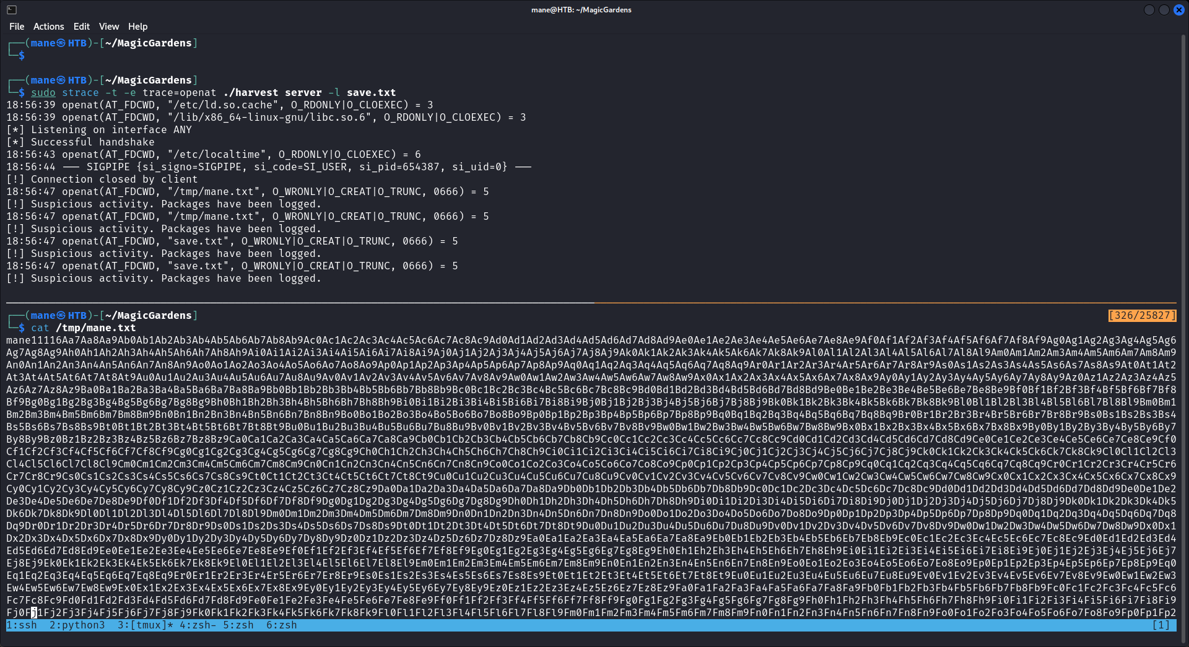
Task: Click the 'cat' command word
Action: 40,328
